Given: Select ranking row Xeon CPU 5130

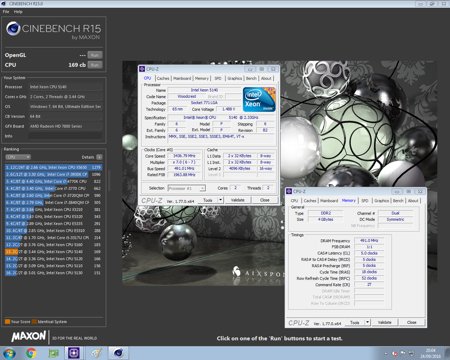Looking at the screenshot, I should click(x=53, y=273).
